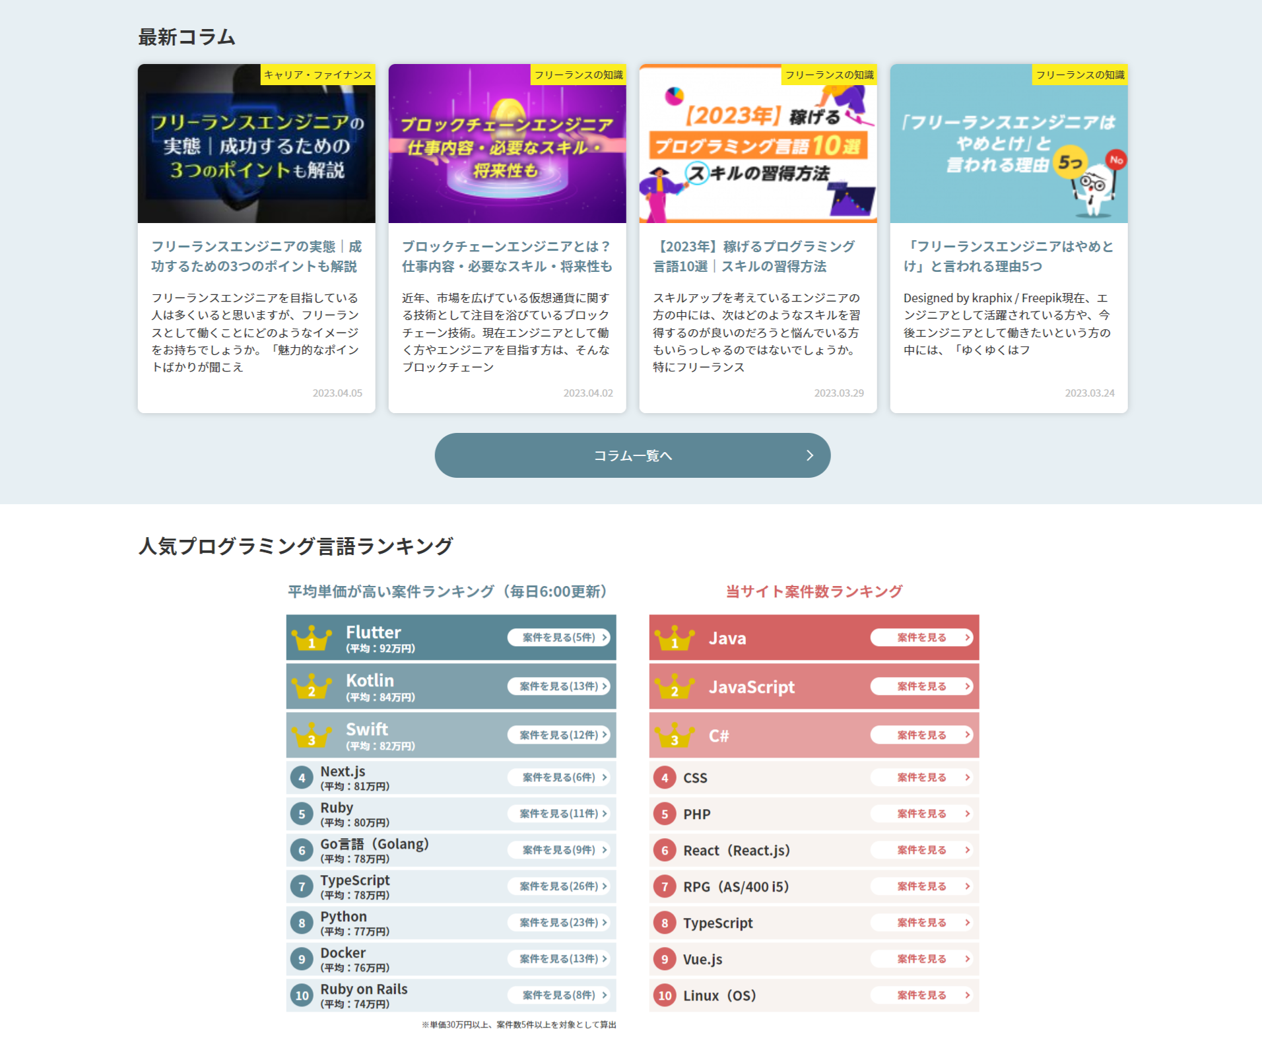
Task: View JavaScript projects 案件を見る button
Action: (921, 686)
